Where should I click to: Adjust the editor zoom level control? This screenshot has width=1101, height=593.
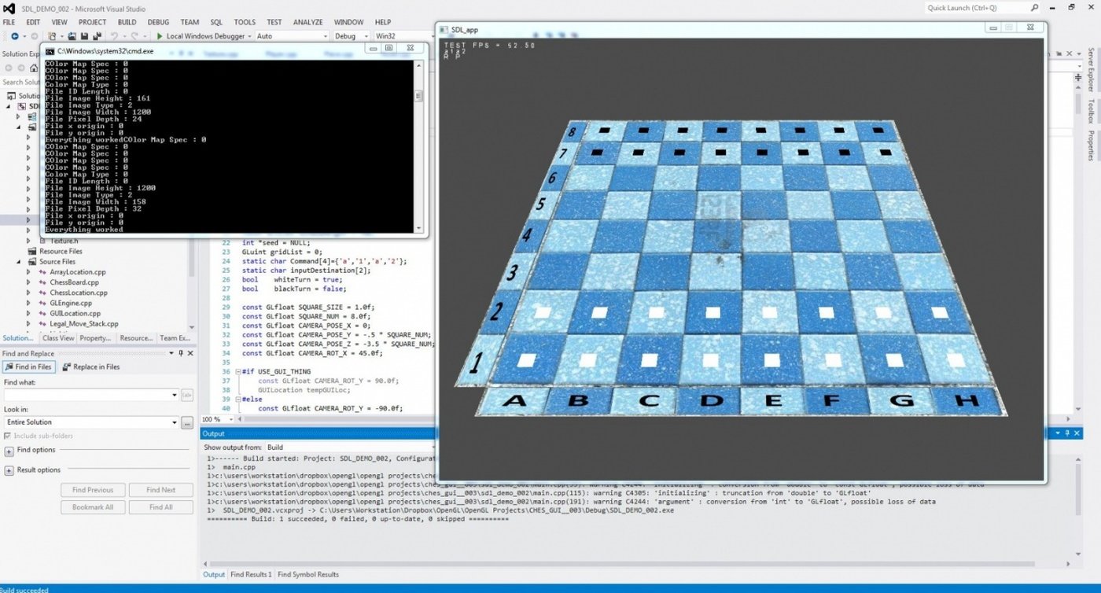(x=216, y=419)
